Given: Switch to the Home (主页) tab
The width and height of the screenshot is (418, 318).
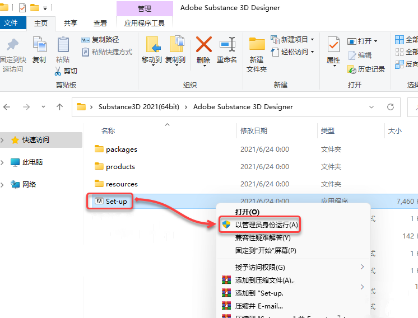Looking at the screenshot, I should [x=41, y=23].
